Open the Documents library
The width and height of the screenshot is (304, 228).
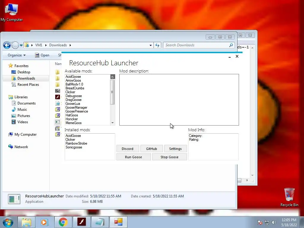tap(26, 103)
